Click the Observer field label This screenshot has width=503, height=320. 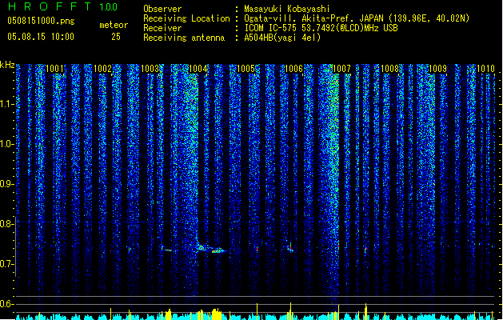pyautogui.click(x=162, y=9)
